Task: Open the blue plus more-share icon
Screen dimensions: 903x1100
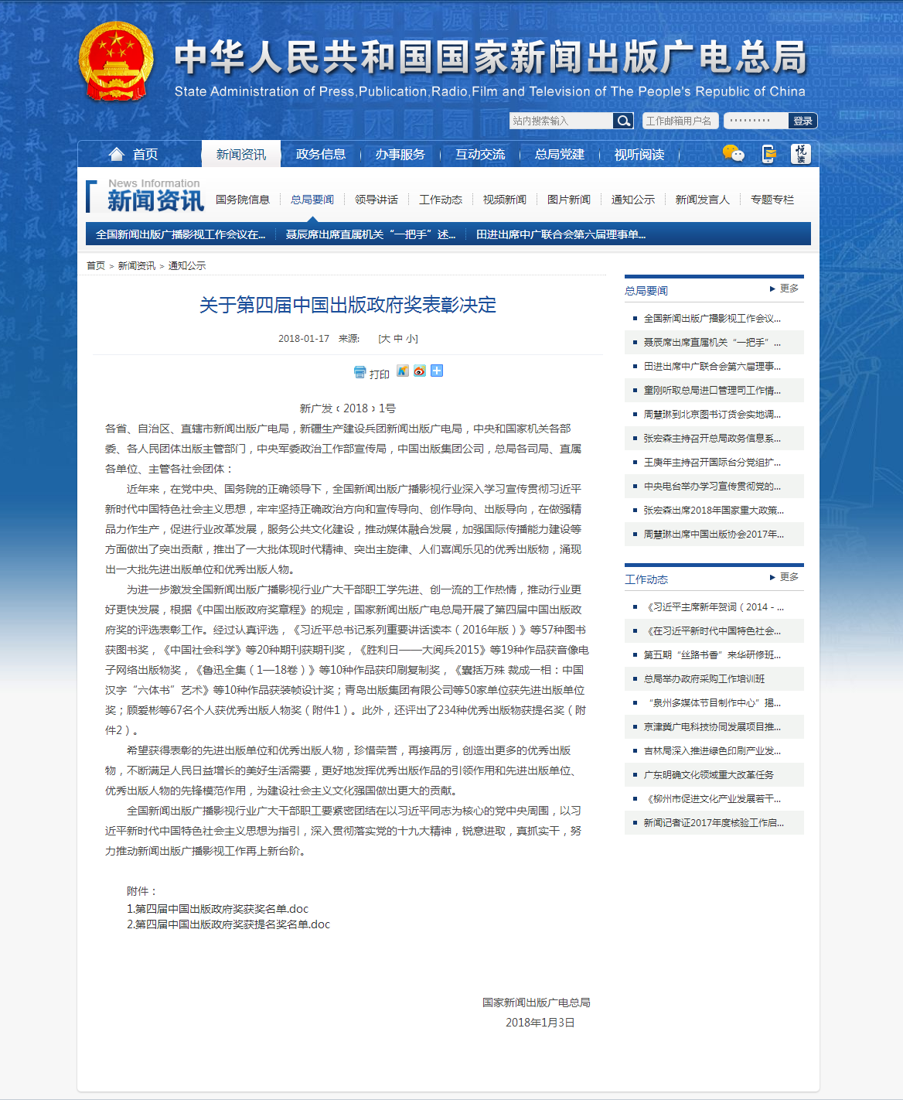Action: [x=437, y=371]
